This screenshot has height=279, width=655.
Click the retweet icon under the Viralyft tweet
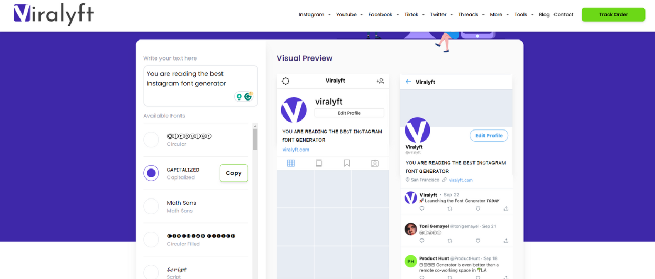point(450,208)
